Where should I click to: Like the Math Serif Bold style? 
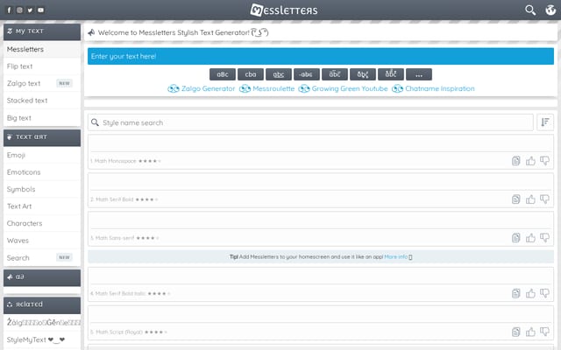pyautogui.click(x=530, y=199)
